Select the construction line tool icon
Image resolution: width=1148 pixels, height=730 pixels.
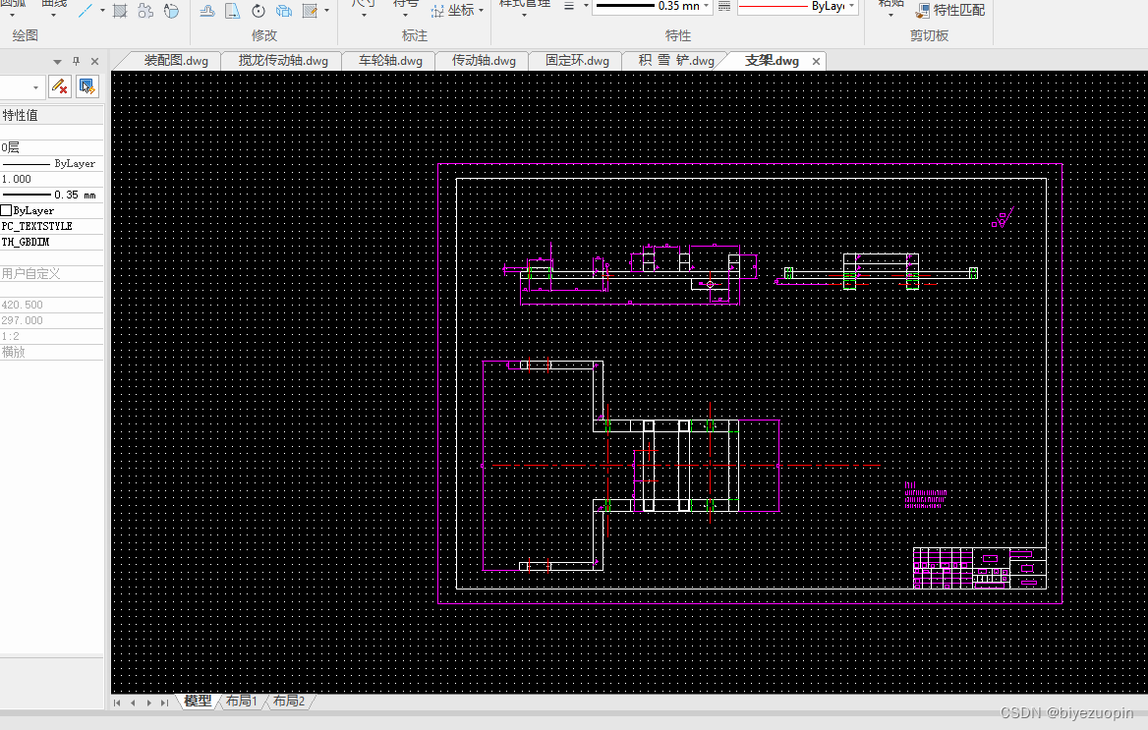tap(86, 10)
